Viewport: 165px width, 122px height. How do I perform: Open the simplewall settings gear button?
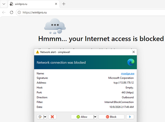[40, 117]
